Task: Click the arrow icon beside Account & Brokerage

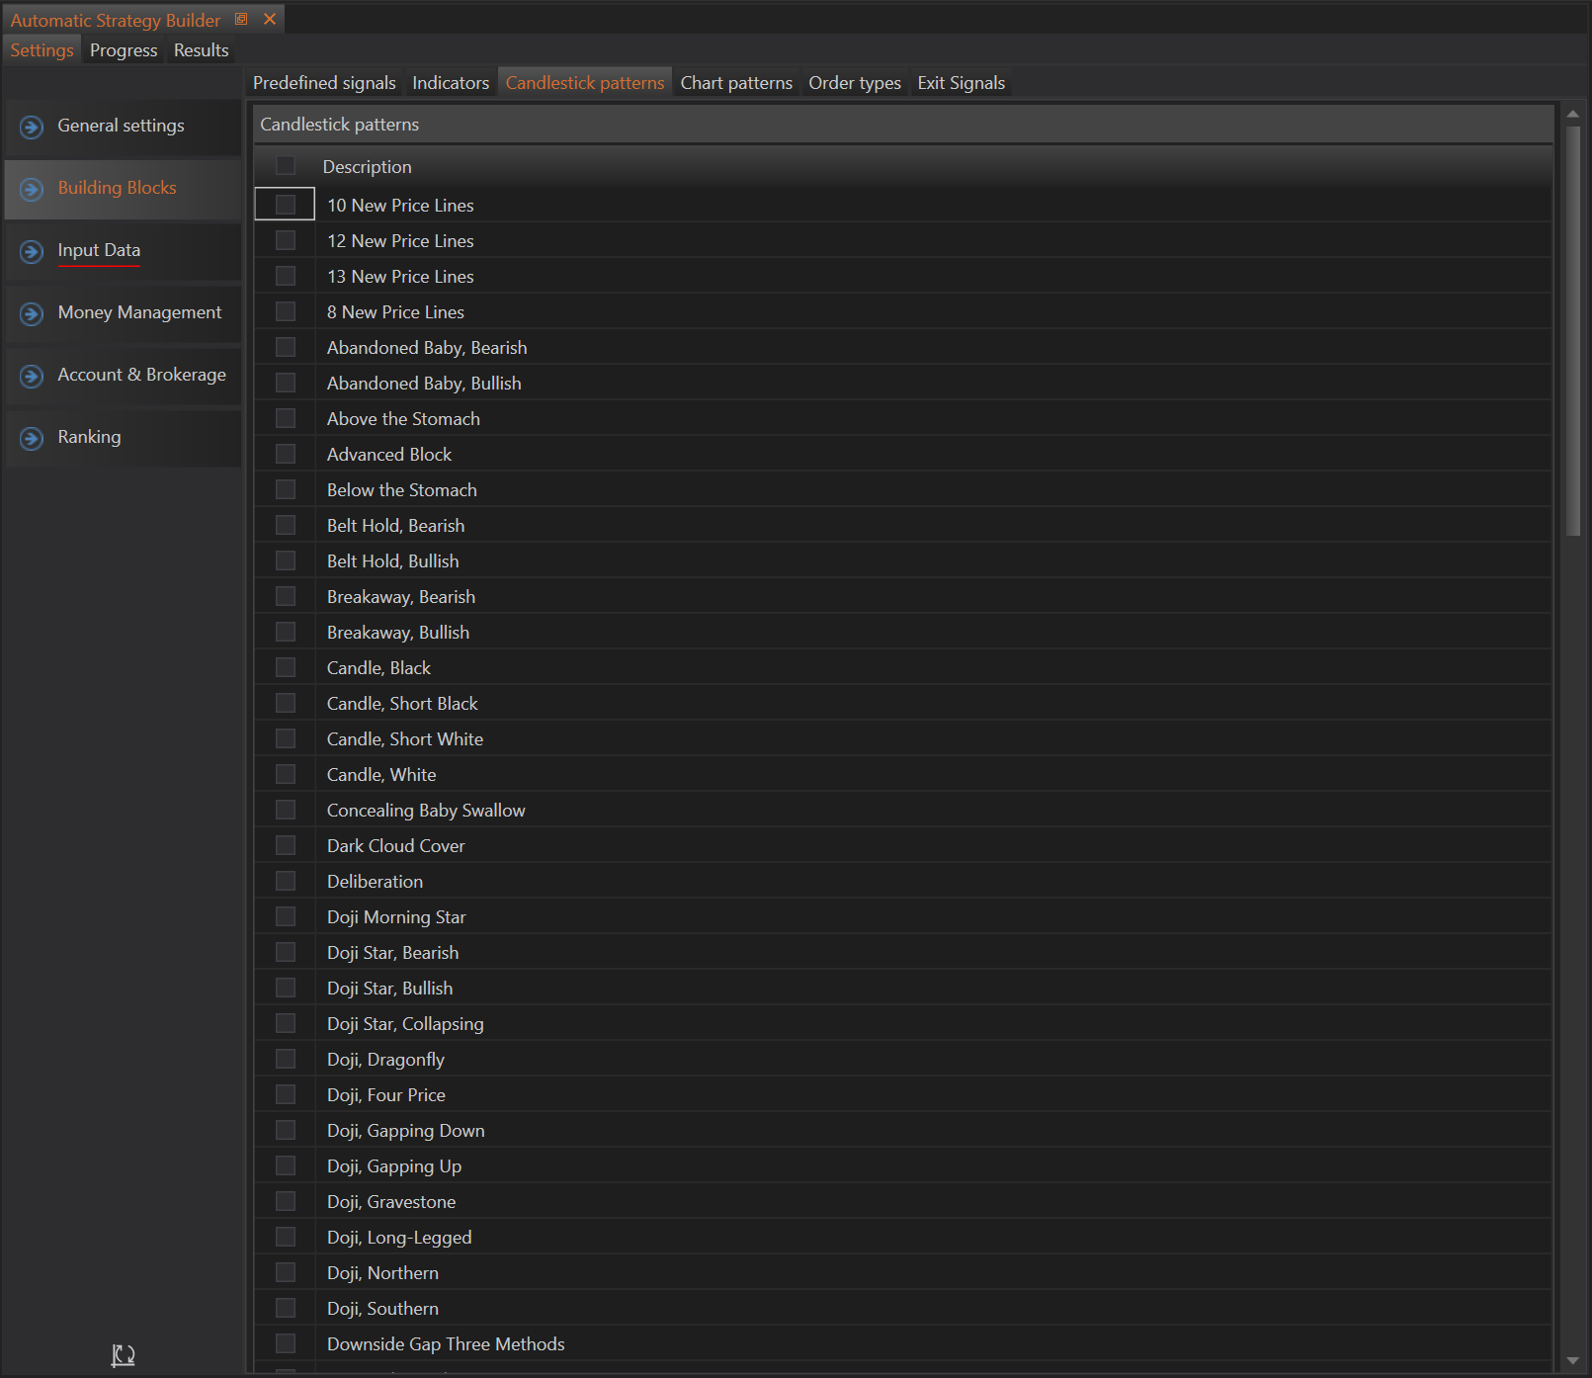Action: pyautogui.click(x=32, y=376)
